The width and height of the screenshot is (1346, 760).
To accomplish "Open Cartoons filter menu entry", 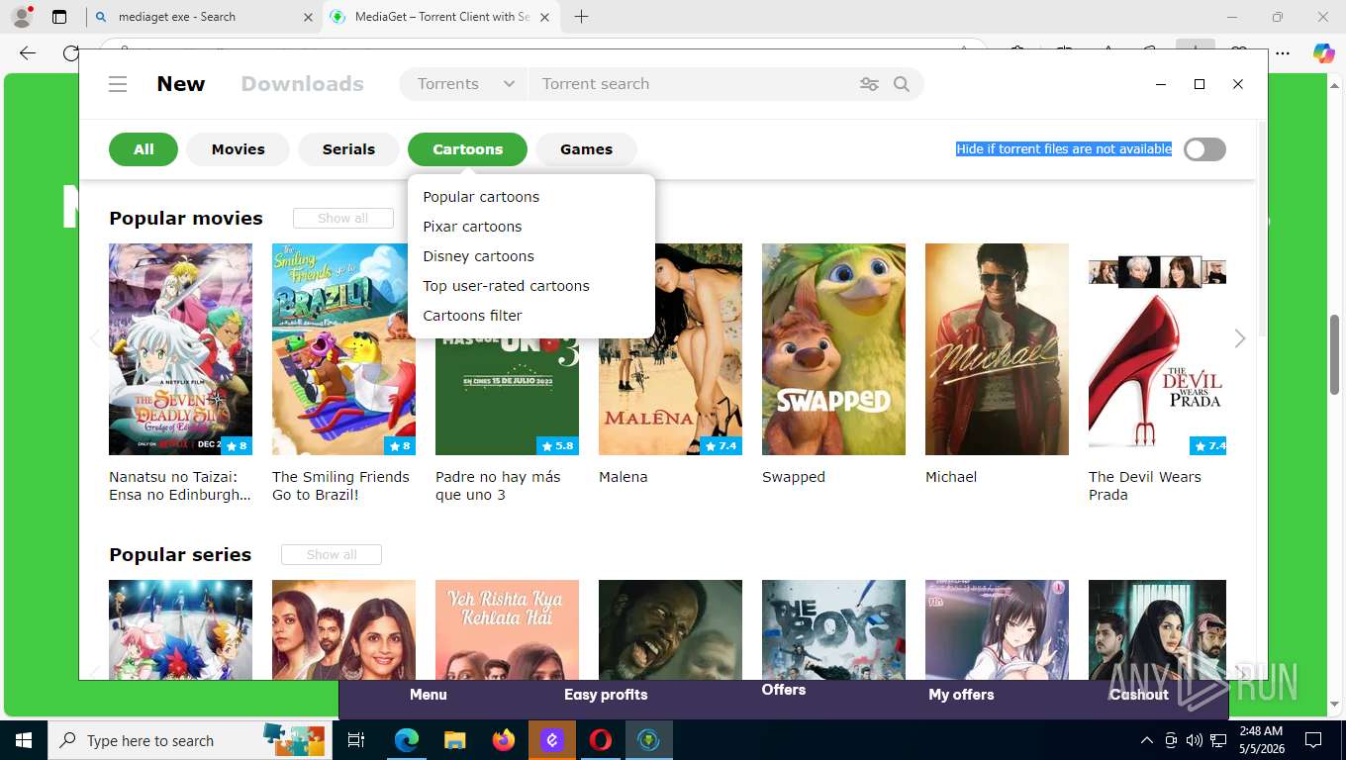I will [472, 316].
